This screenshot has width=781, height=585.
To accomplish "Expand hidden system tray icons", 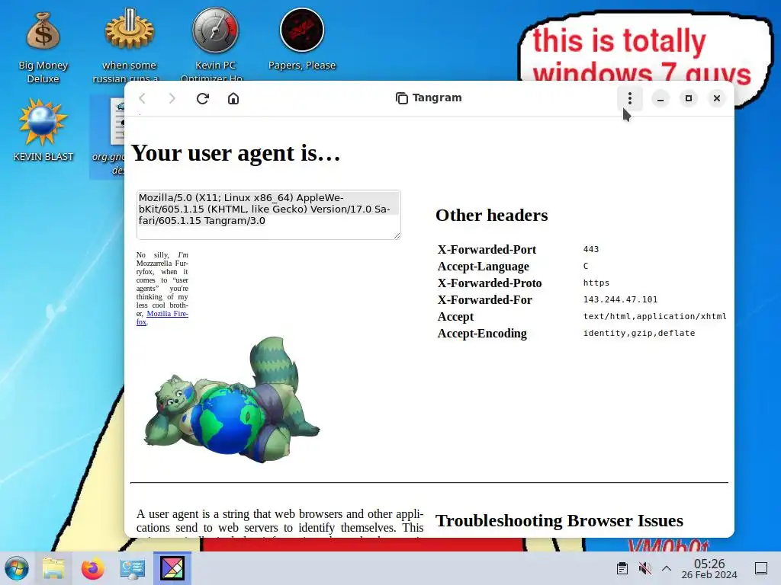I will pos(667,568).
